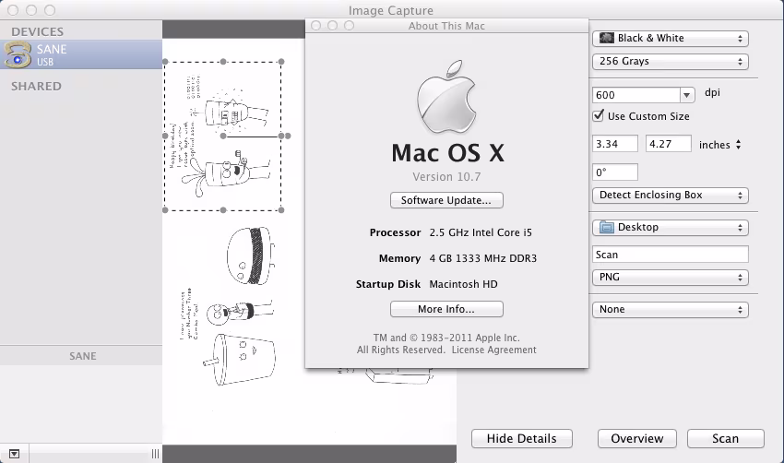Click the Scan name text field
Image resolution: width=784 pixels, height=463 pixels.
(x=670, y=255)
